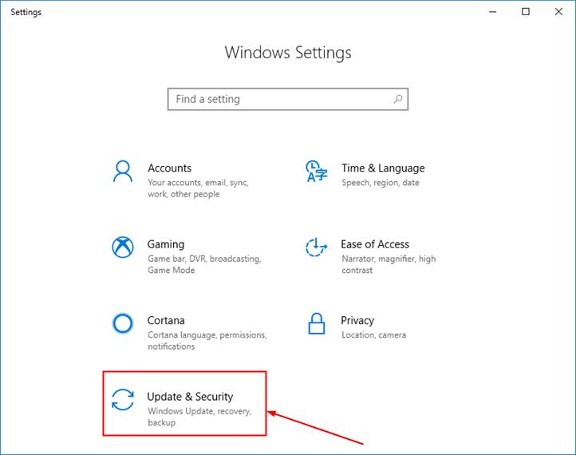Click "Windows Update, recovery, backup" description
Screen dimensions: 576x455
(x=199, y=417)
